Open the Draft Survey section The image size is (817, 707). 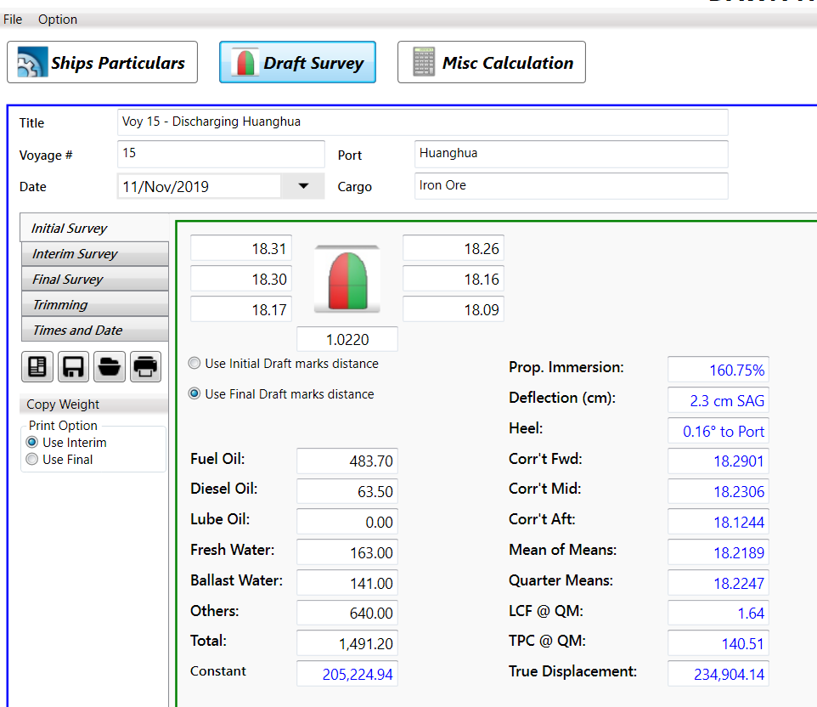click(x=297, y=63)
